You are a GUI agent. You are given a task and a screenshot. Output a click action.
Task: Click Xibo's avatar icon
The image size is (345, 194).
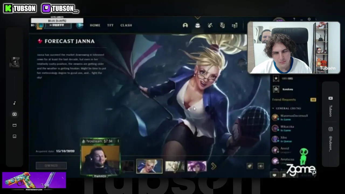275,139
